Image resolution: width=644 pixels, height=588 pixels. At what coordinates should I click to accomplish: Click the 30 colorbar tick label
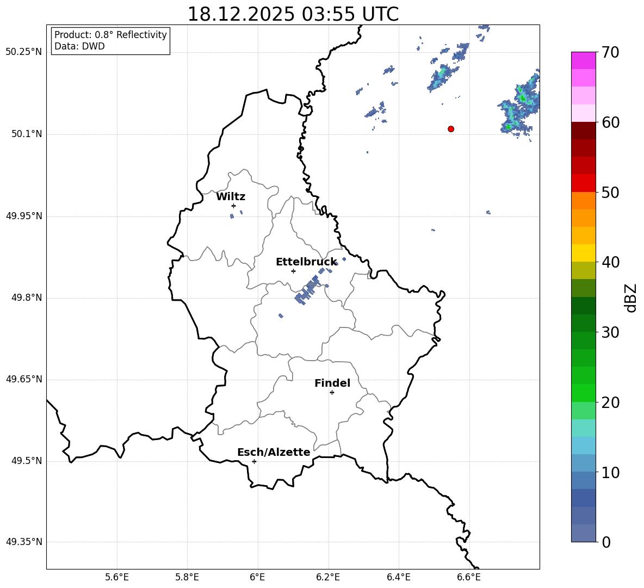(x=610, y=332)
